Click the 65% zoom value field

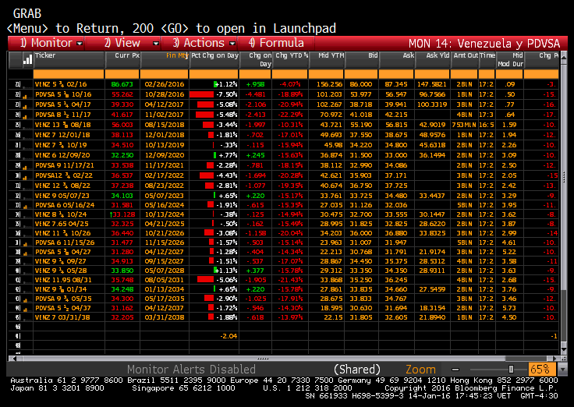(544, 370)
